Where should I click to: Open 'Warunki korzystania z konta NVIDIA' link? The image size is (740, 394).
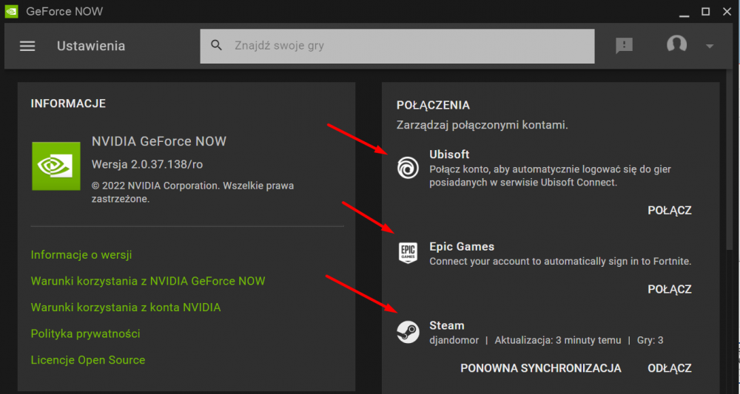click(x=126, y=308)
